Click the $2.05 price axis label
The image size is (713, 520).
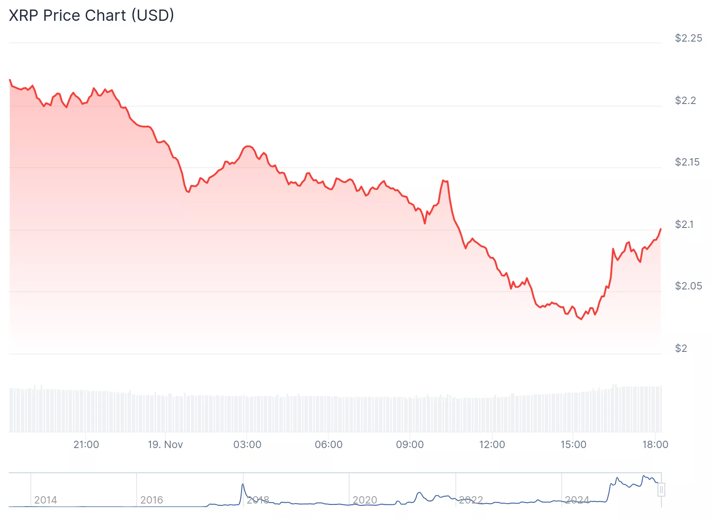click(688, 286)
